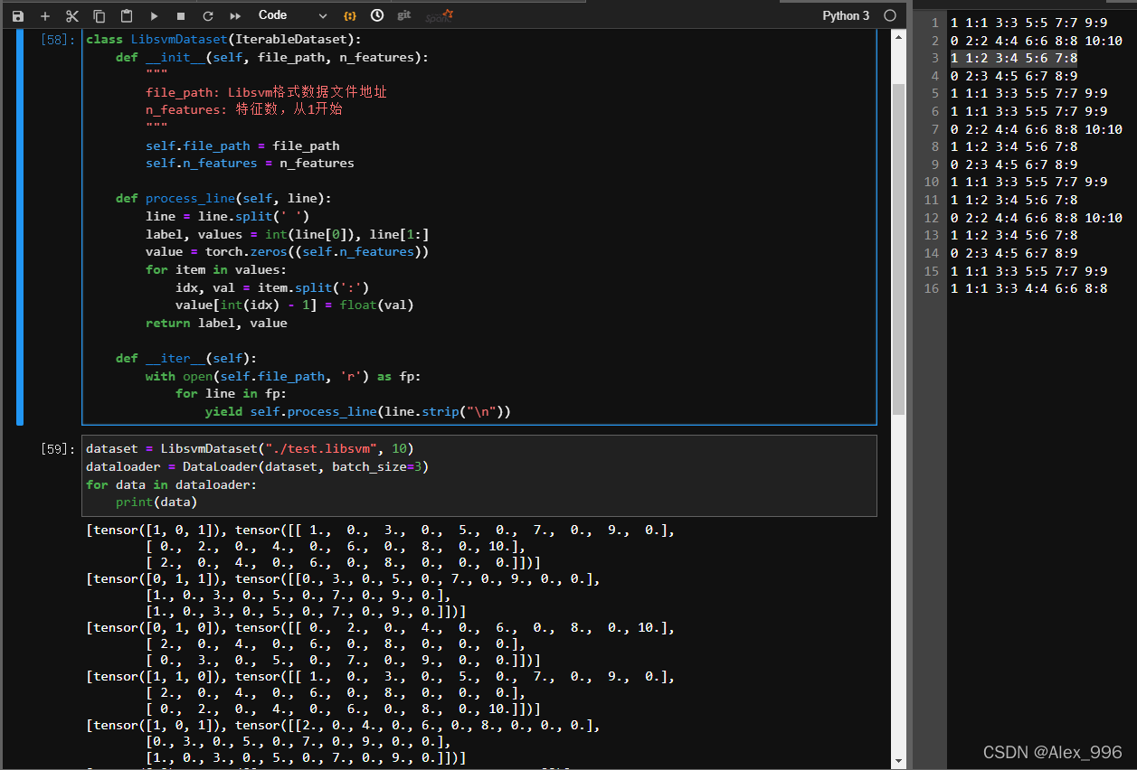
Task: Interrupt the kernel with the stop icon
Action: (181, 16)
